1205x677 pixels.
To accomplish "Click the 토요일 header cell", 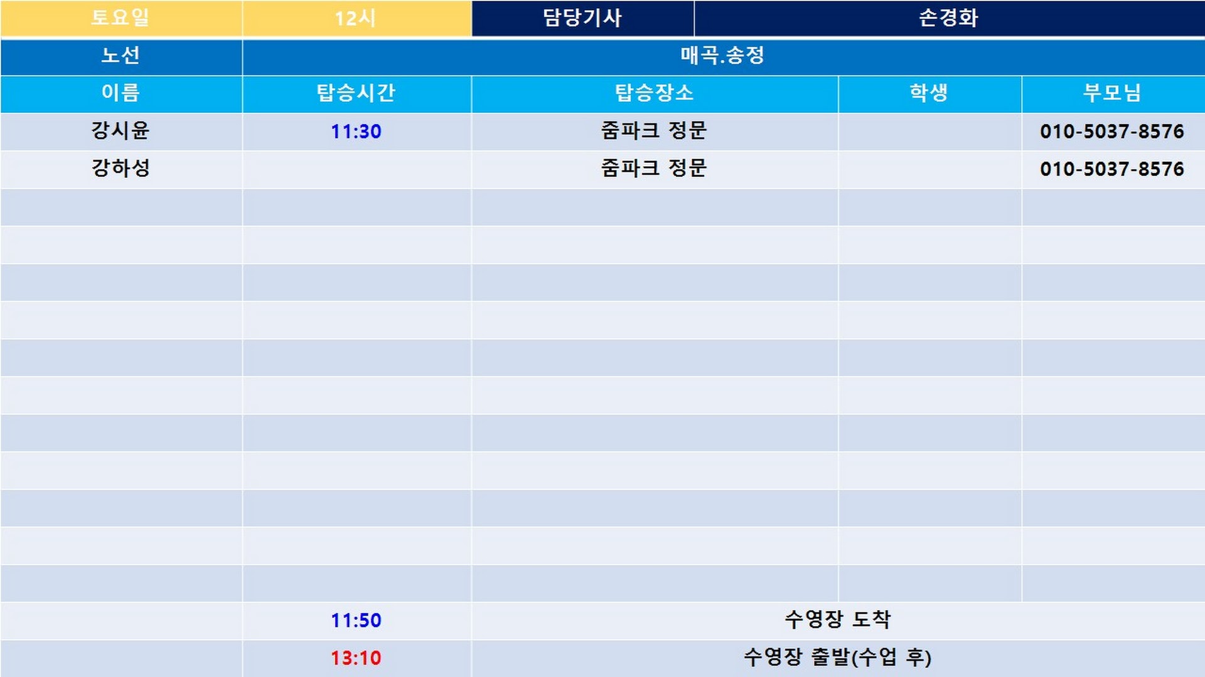I will (x=120, y=18).
